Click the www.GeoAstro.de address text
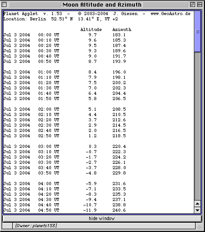Screen dimensions: 205x232 (x=170, y=14)
